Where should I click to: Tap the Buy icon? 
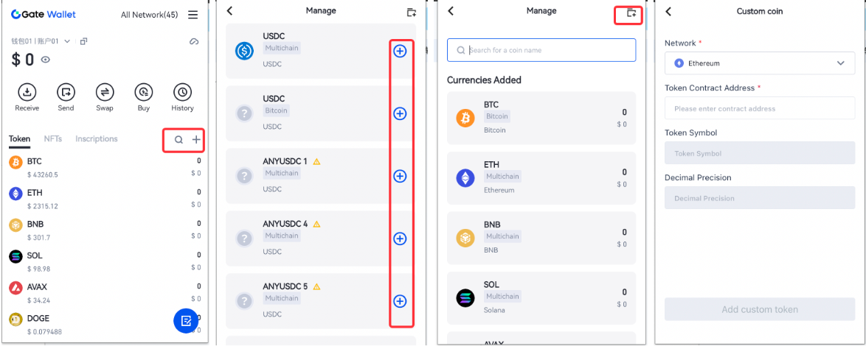tap(143, 93)
